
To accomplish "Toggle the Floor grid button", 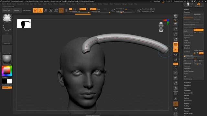I will (176, 50).
